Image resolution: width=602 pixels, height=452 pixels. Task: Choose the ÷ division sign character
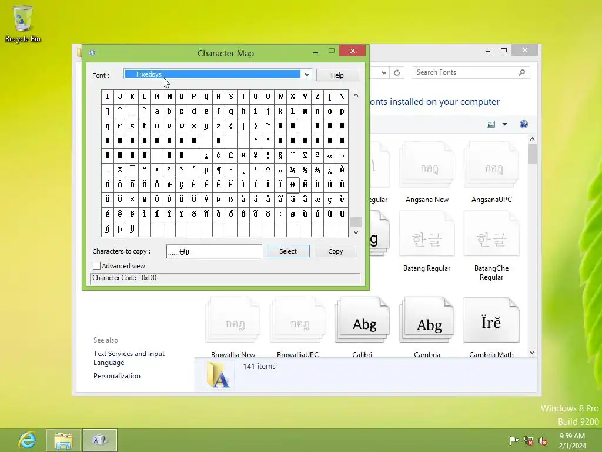(280, 214)
